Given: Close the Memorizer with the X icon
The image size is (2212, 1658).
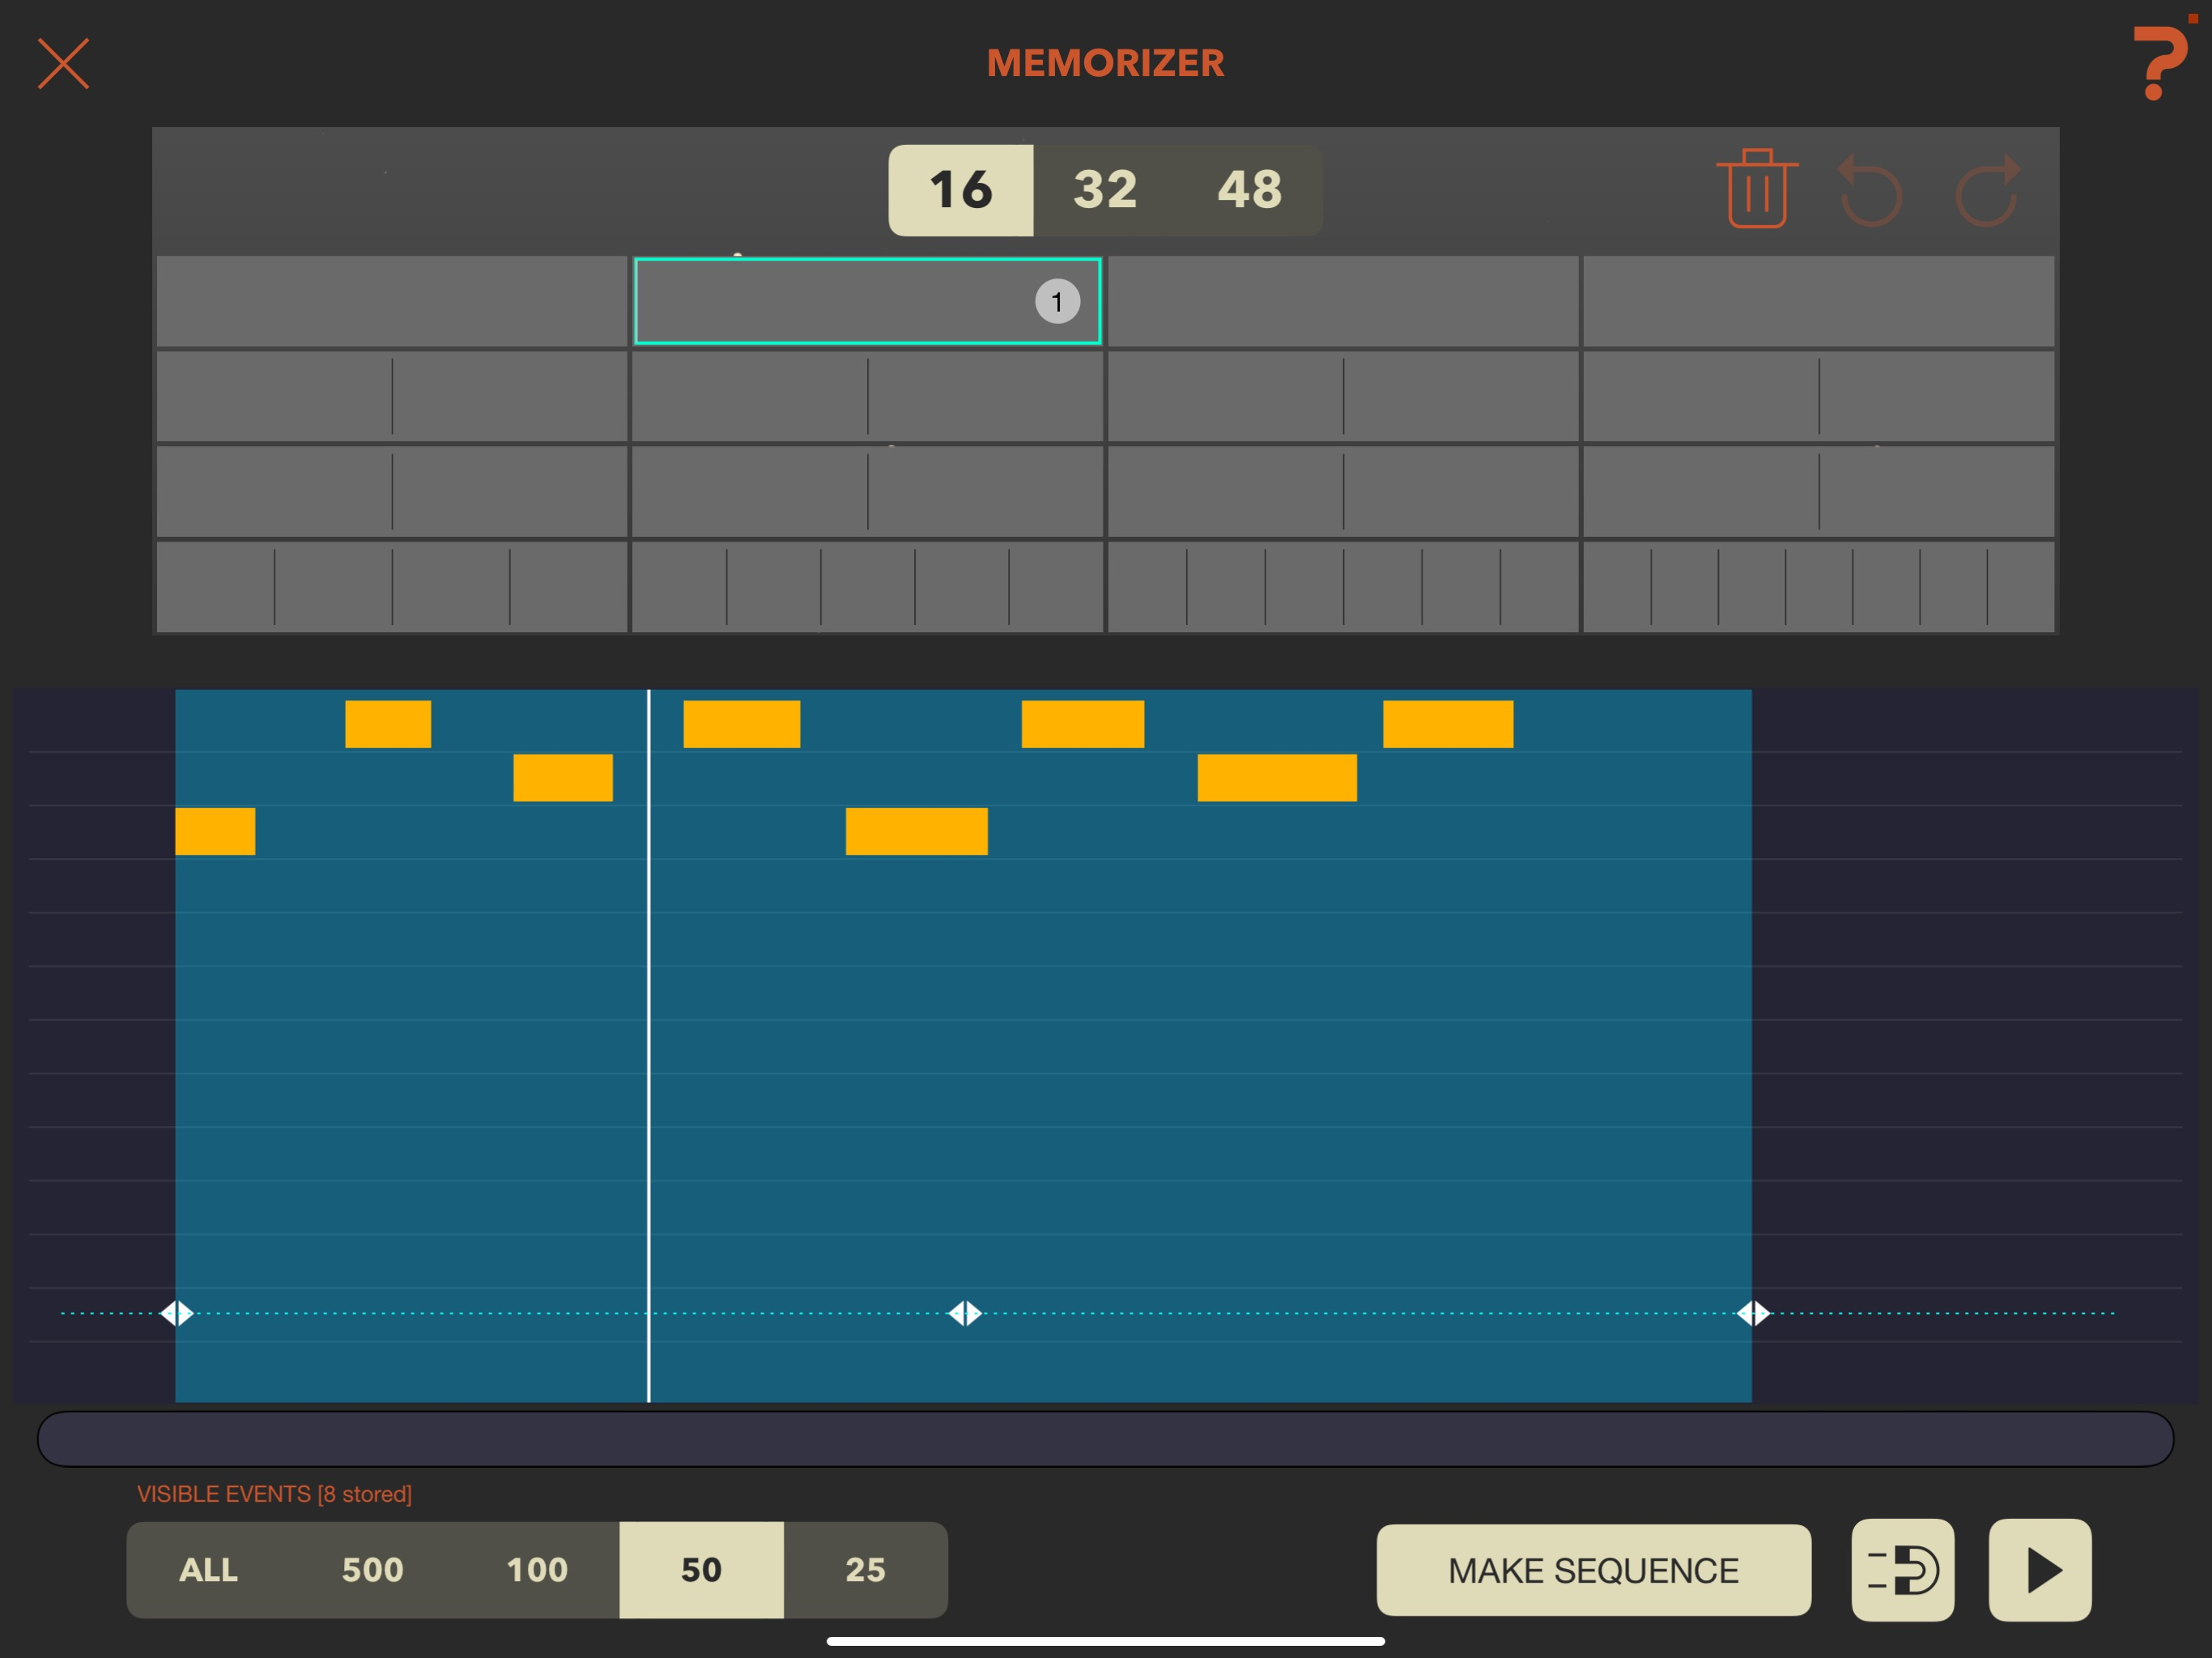Looking at the screenshot, I should [x=63, y=64].
